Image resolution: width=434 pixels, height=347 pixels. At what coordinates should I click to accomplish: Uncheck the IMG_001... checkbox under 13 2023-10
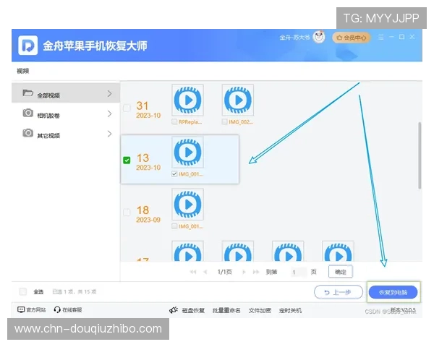tap(174, 173)
